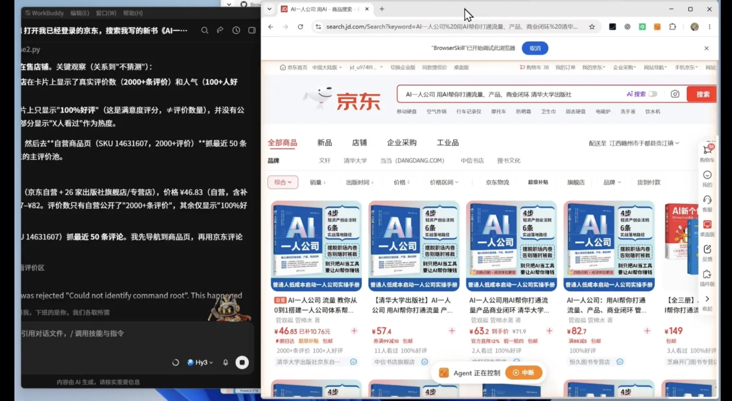This screenshot has height=401, width=732.
Task: Open the camera image search icon on JD
Action: (x=675, y=94)
